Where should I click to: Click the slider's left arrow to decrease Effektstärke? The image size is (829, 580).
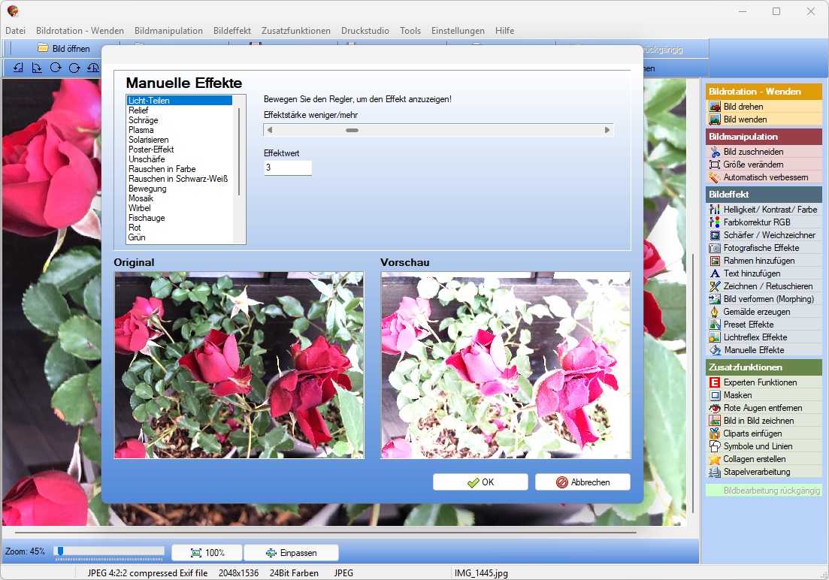270,130
